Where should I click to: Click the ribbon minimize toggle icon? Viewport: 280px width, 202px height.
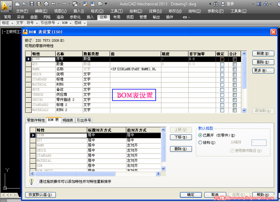(185, 17)
